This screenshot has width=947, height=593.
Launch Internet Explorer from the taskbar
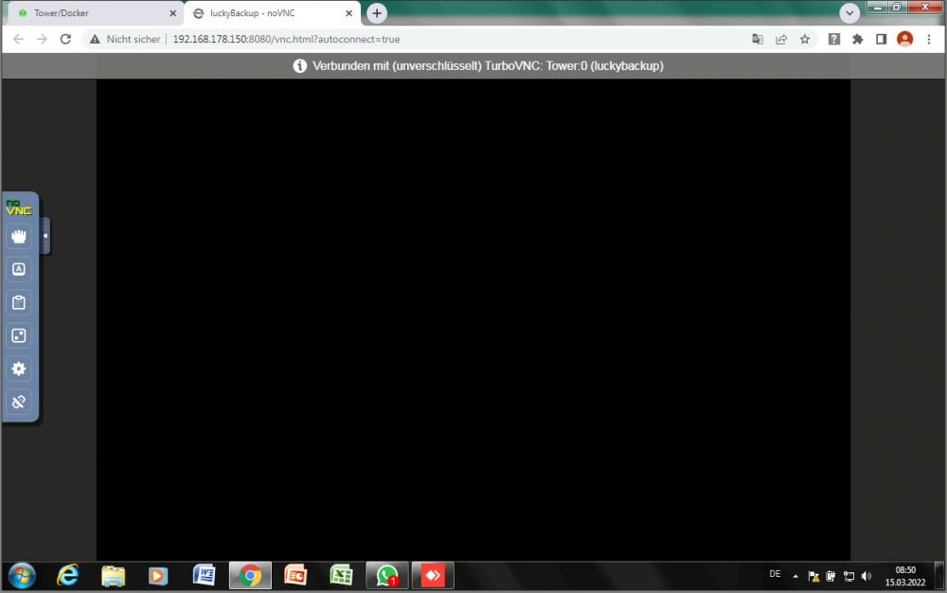(x=67, y=576)
